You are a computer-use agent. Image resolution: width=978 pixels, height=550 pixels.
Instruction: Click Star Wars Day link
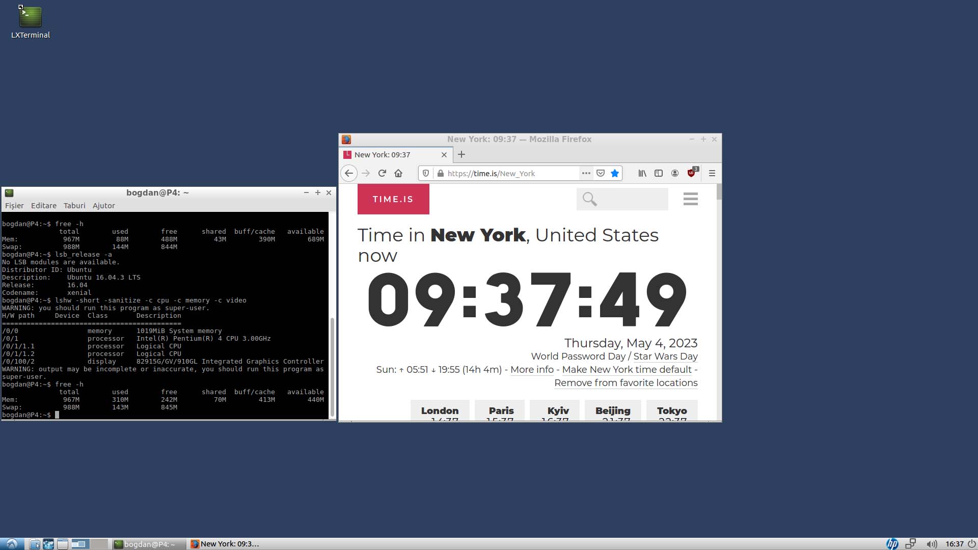coord(665,356)
